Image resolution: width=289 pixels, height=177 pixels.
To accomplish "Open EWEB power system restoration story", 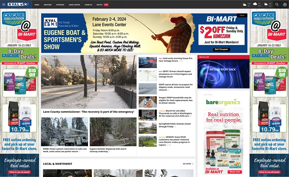I will point(65,150).
